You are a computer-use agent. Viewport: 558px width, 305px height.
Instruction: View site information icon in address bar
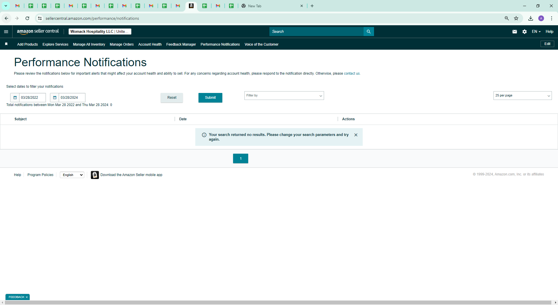tap(40, 18)
